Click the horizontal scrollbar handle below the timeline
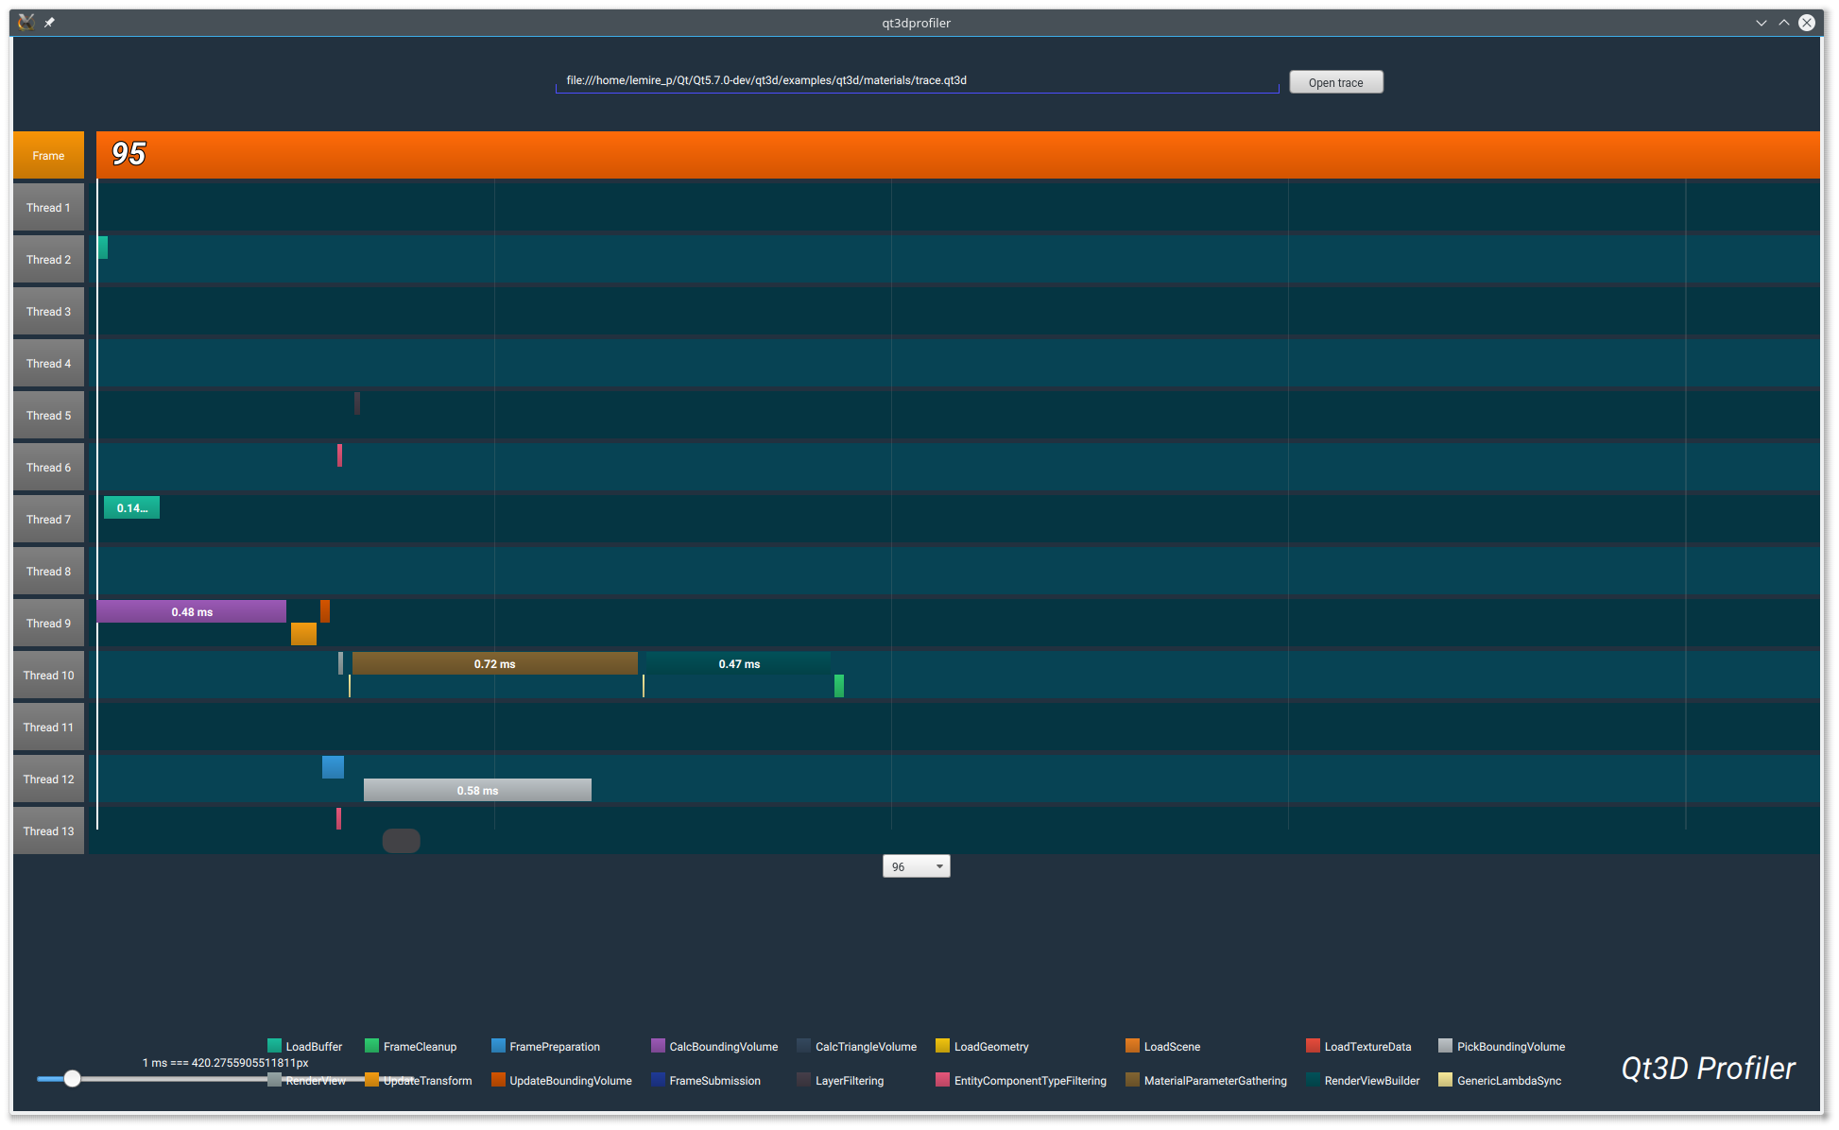The height and width of the screenshot is (1130, 1839). (x=401, y=840)
